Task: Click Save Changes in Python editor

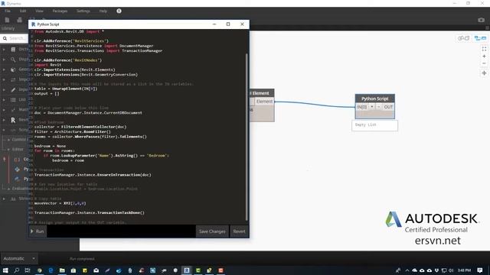Action: point(212,231)
